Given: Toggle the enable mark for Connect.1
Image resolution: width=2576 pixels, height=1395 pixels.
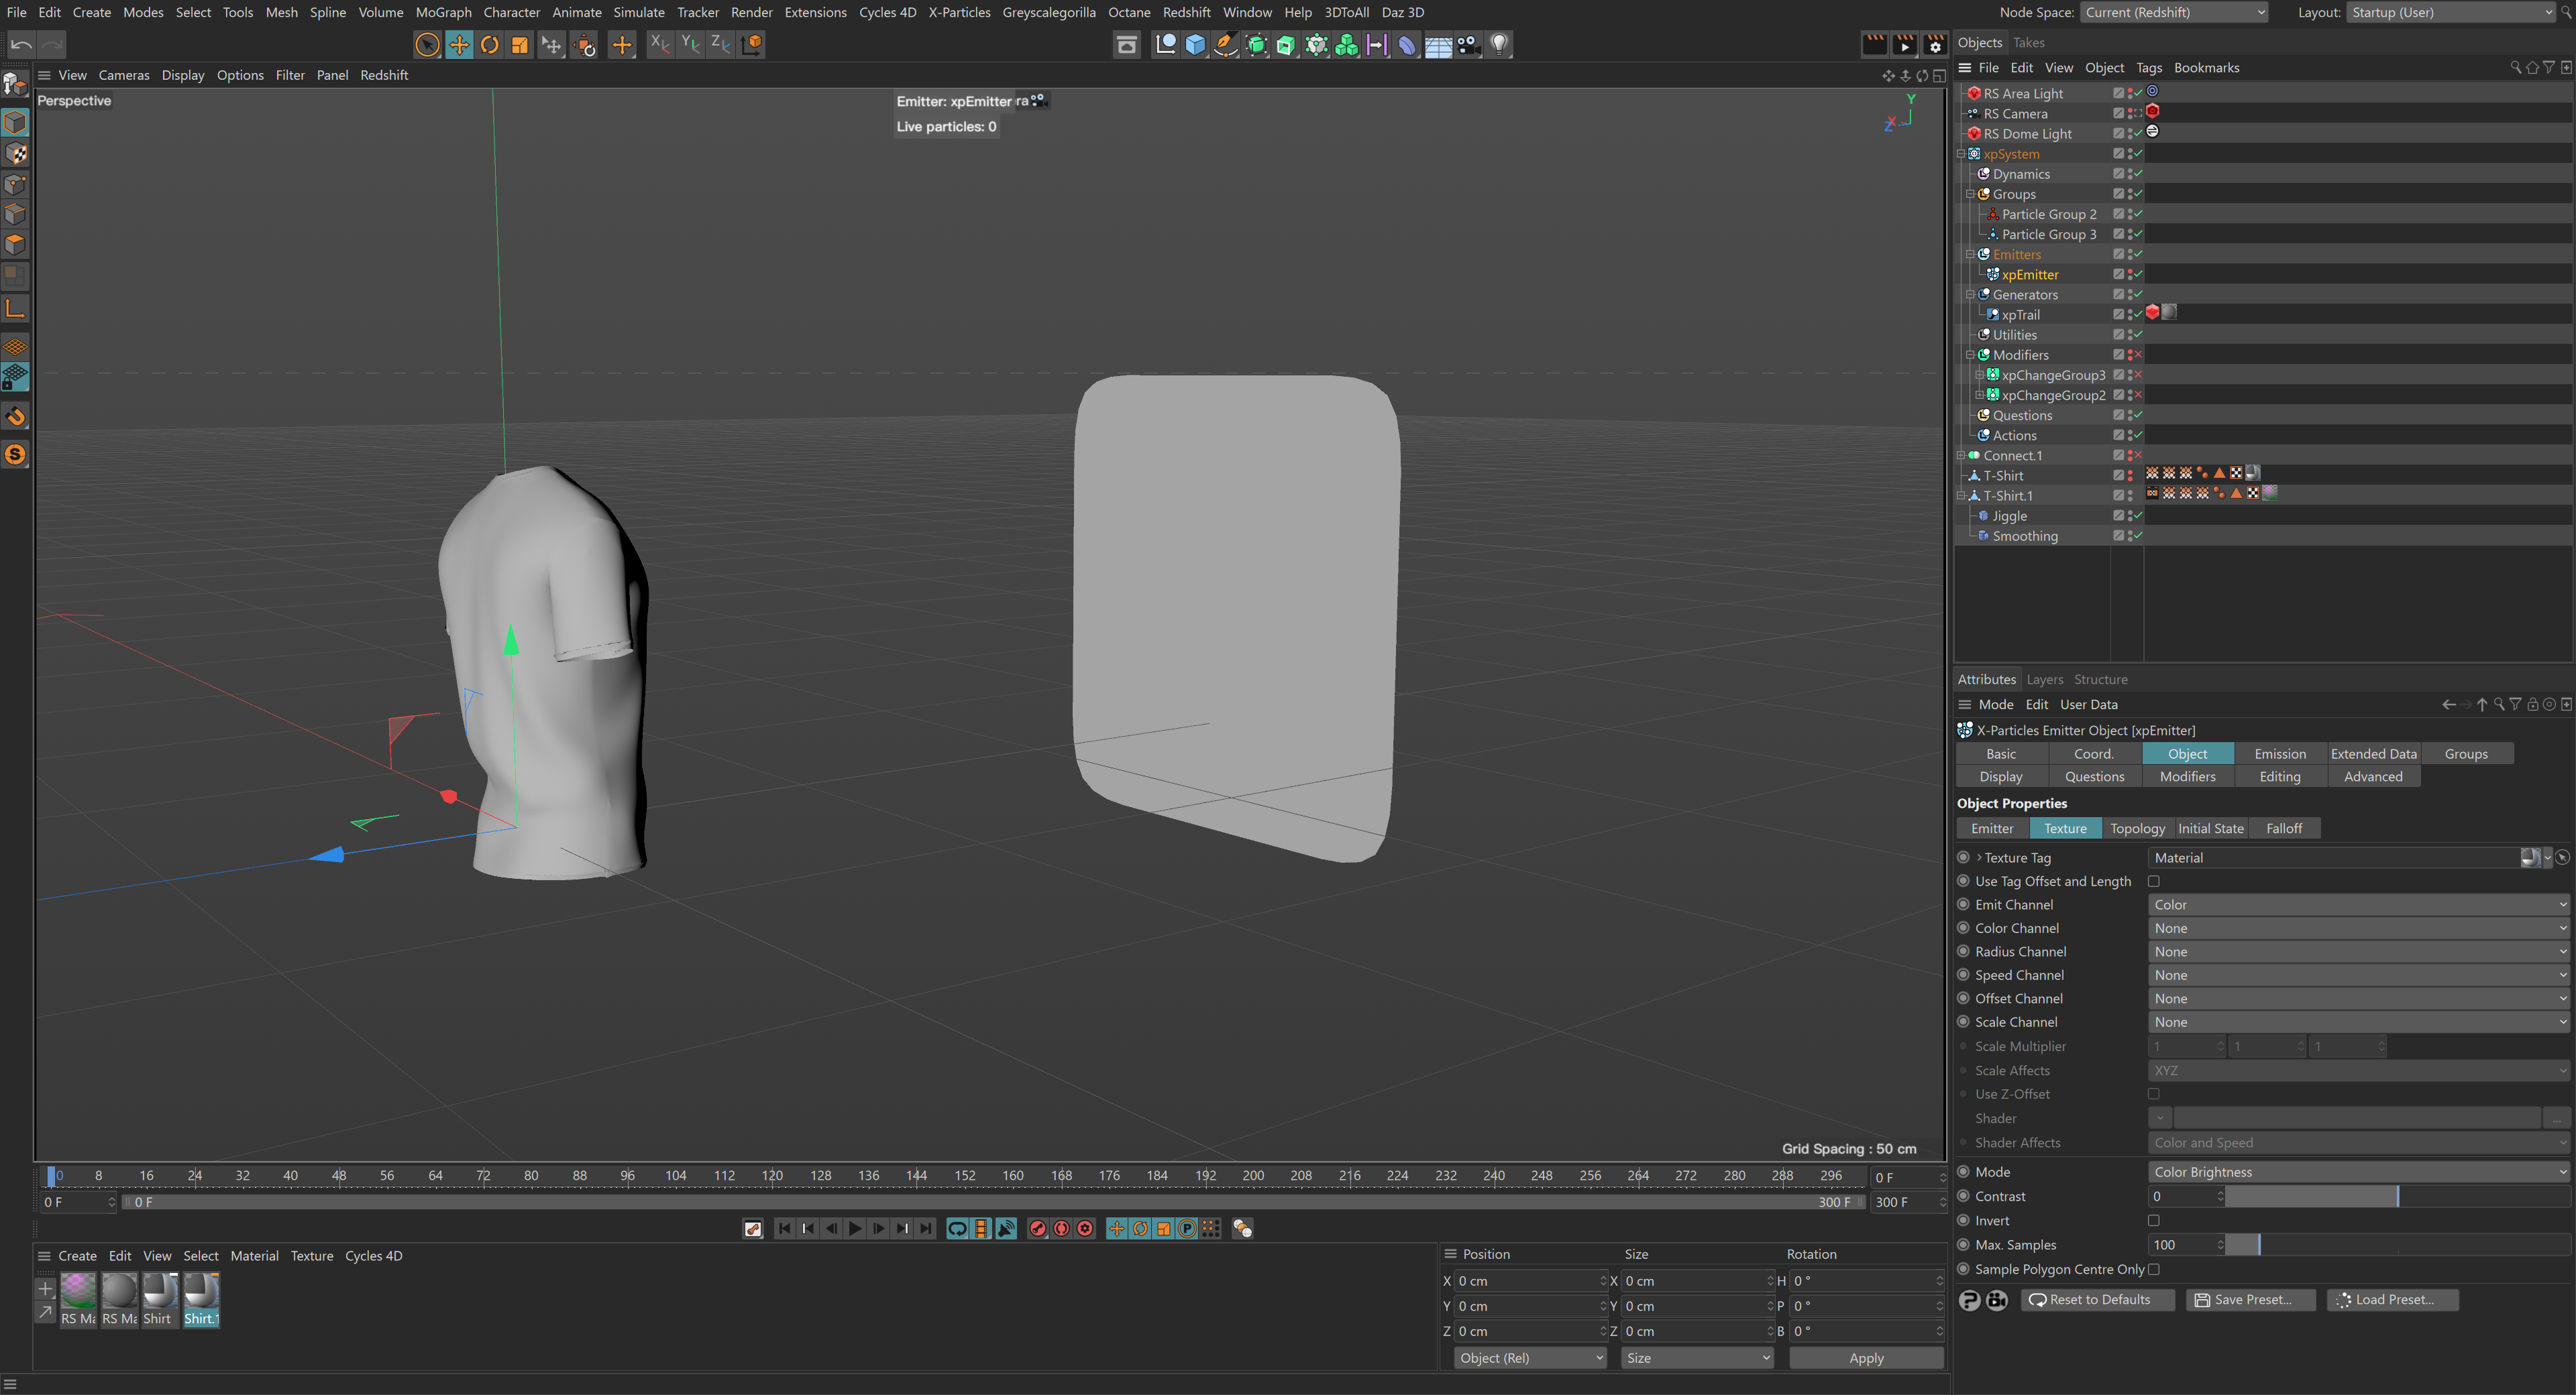Looking at the screenshot, I should (2138, 456).
